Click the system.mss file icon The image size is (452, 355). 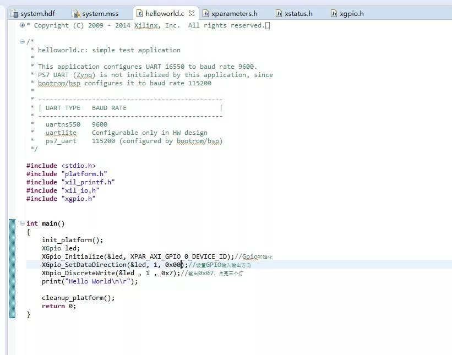[76, 14]
